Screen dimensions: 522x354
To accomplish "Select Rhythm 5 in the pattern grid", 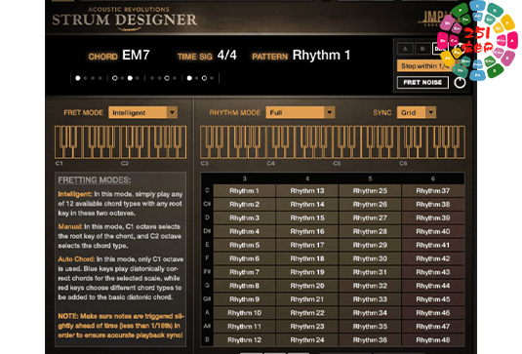I will coord(244,245).
